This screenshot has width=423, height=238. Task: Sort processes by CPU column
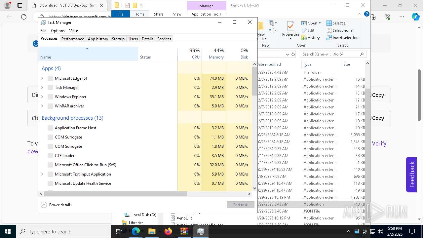190,54
